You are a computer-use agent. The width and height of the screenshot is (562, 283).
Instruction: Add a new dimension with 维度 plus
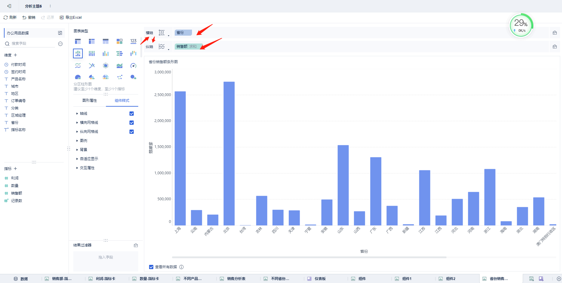(15, 55)
